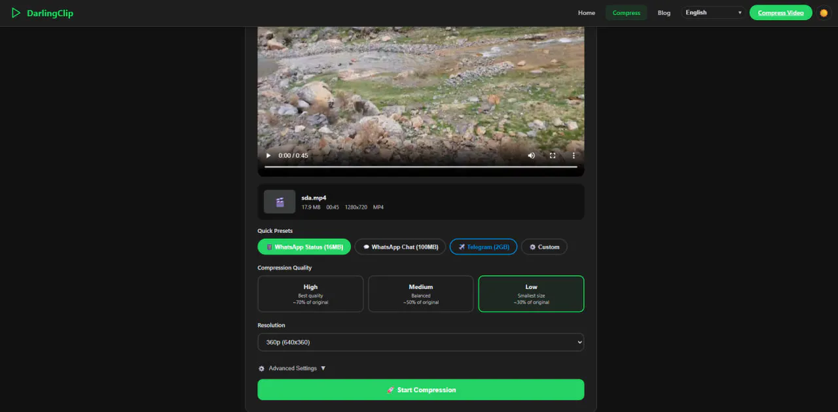The width and height of the screenshot is (838, 412).
Task: Click the Compress Video header button
Action: (x=780, y=13)
